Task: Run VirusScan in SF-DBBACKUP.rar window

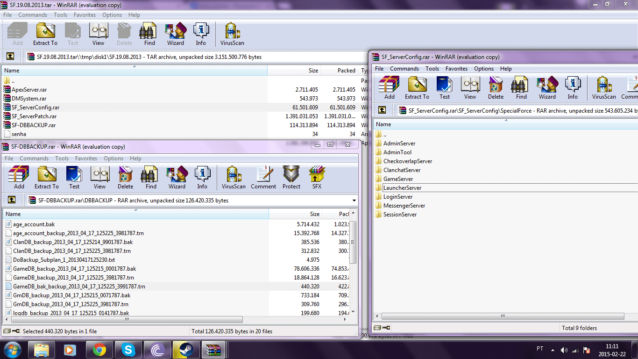Action: (x=234, y=177)
